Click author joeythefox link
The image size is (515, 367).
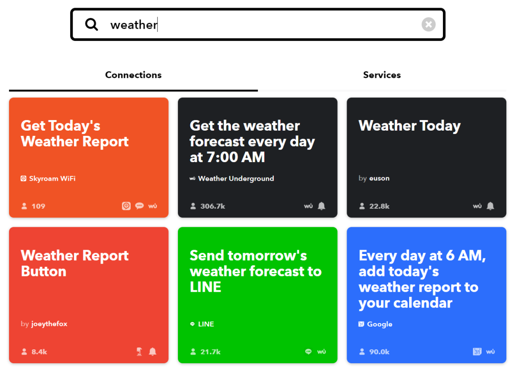(x=49, y=324)
